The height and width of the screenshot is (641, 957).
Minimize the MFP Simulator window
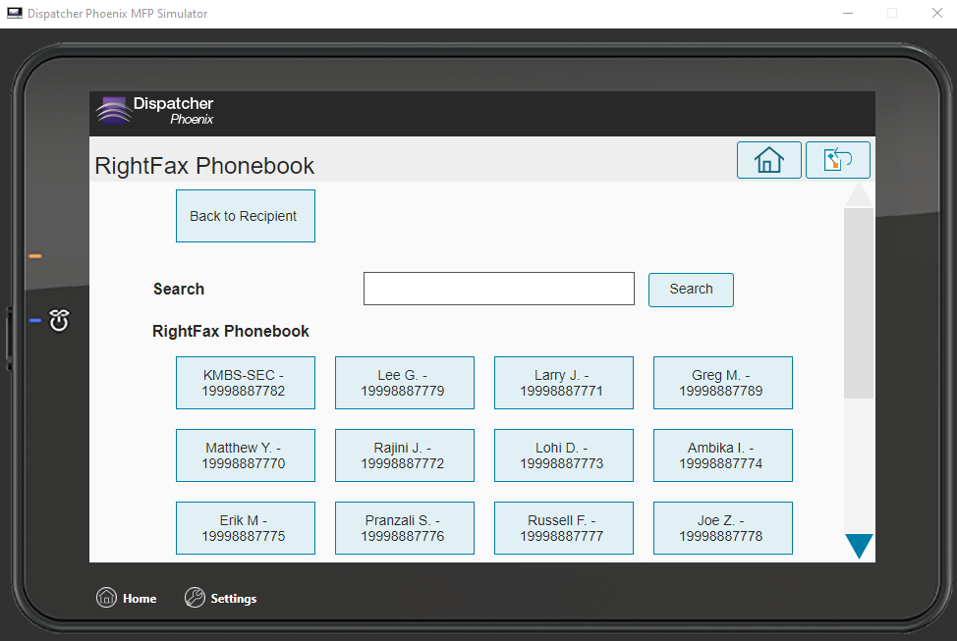pos(848,14)
